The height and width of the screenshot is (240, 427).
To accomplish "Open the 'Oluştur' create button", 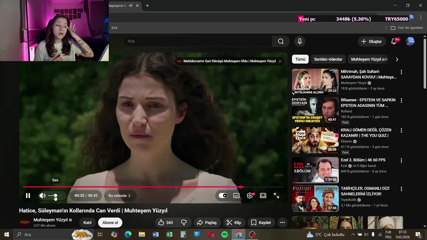I will [372, 41].
